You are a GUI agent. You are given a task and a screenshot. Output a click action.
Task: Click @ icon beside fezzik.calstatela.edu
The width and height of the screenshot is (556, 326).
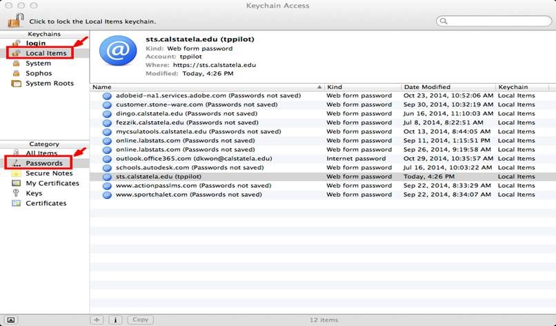107,123
